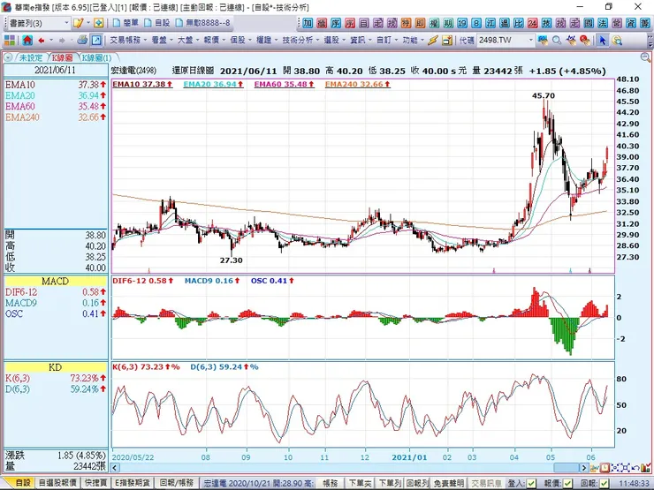Click the blue 比 toolbar icon

pos(519,23)
